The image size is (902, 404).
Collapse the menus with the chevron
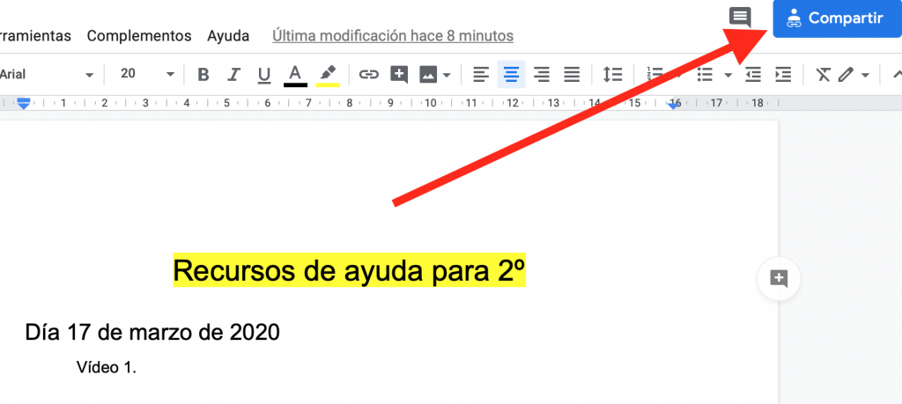pos(897,74)
